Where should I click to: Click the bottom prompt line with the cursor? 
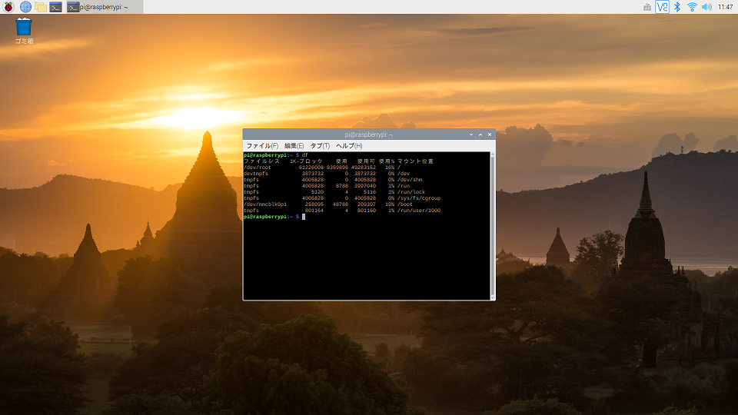click(x=274, y=217)
